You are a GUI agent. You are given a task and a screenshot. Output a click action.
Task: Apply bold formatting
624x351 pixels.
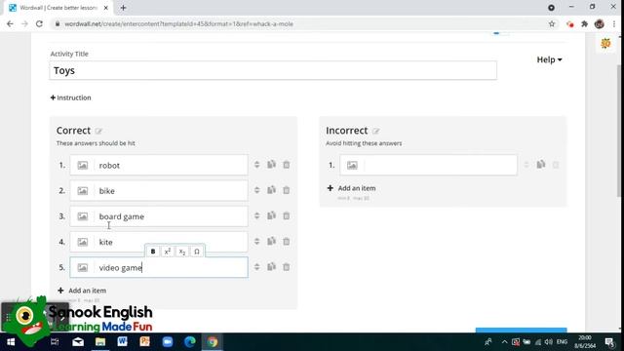point(153,252)
